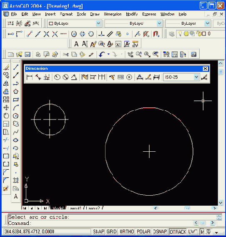Open the Insert menu
The image size is (226, 237).
pyautogui.click(x=50, y=14)
